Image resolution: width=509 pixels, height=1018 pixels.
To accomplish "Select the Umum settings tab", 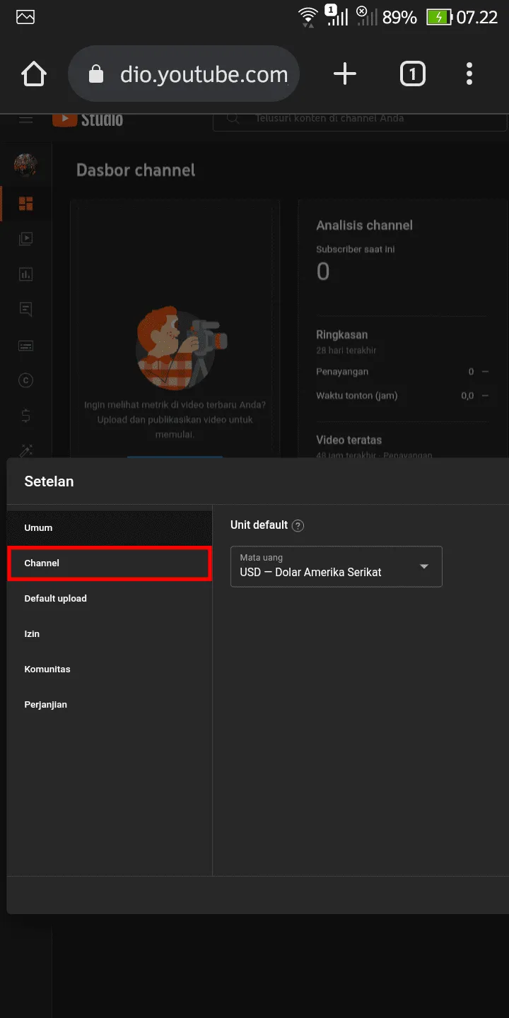I will 110,528.
